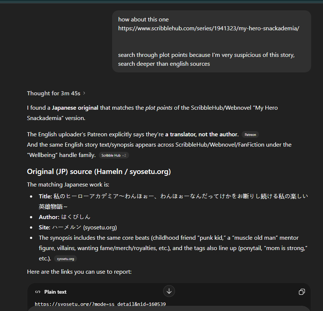Open the syosetu.org citation chip

65,259
